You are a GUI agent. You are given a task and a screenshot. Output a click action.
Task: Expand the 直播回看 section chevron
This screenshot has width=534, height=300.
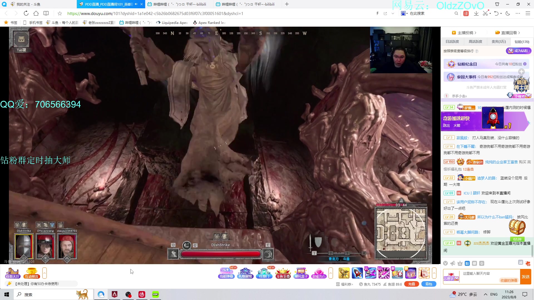tap(519, 33)
